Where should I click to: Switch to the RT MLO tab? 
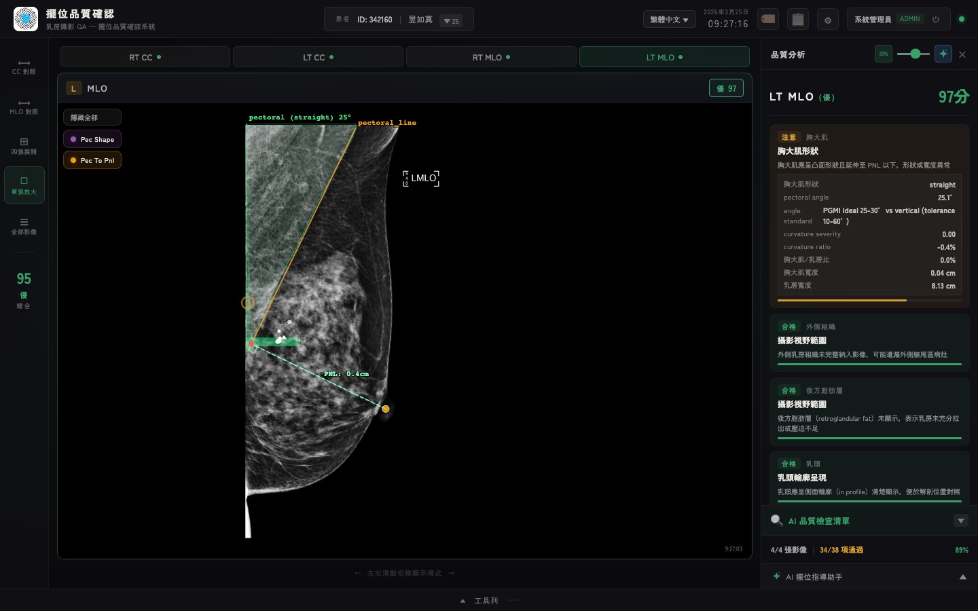[x=491, y=57]
